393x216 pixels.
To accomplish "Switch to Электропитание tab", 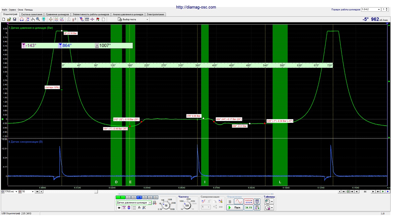I will 156,14.
